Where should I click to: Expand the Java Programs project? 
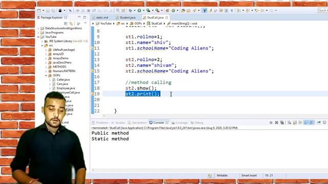tap(38, 33)
